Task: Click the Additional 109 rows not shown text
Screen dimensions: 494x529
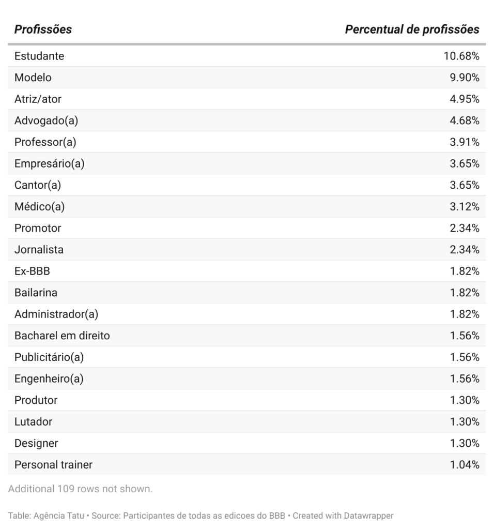Action: (80, 489)
